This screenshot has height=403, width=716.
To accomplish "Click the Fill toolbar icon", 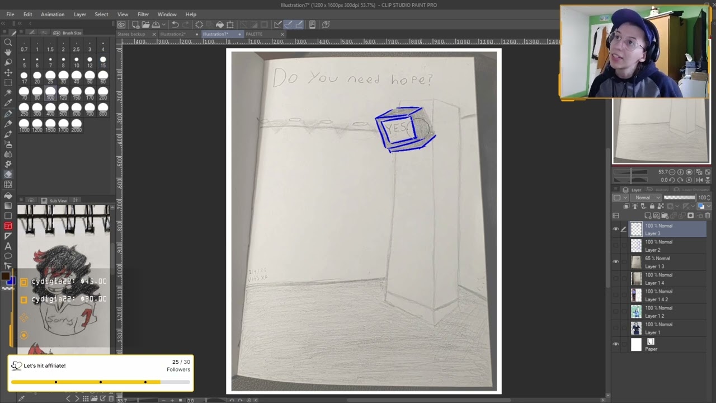I will pyautogui.click(x=220, y=25).
